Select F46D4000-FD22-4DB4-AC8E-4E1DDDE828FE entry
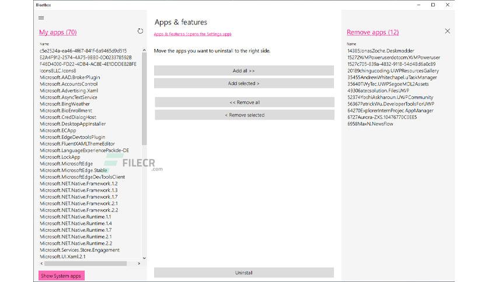The width and height of the screenshot is (488, 282). (x=88, y=64)
